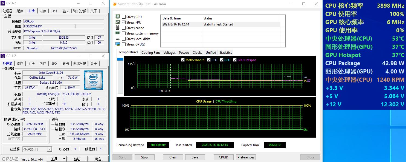Click the Socket 1151 LGA field

(51, 83)
